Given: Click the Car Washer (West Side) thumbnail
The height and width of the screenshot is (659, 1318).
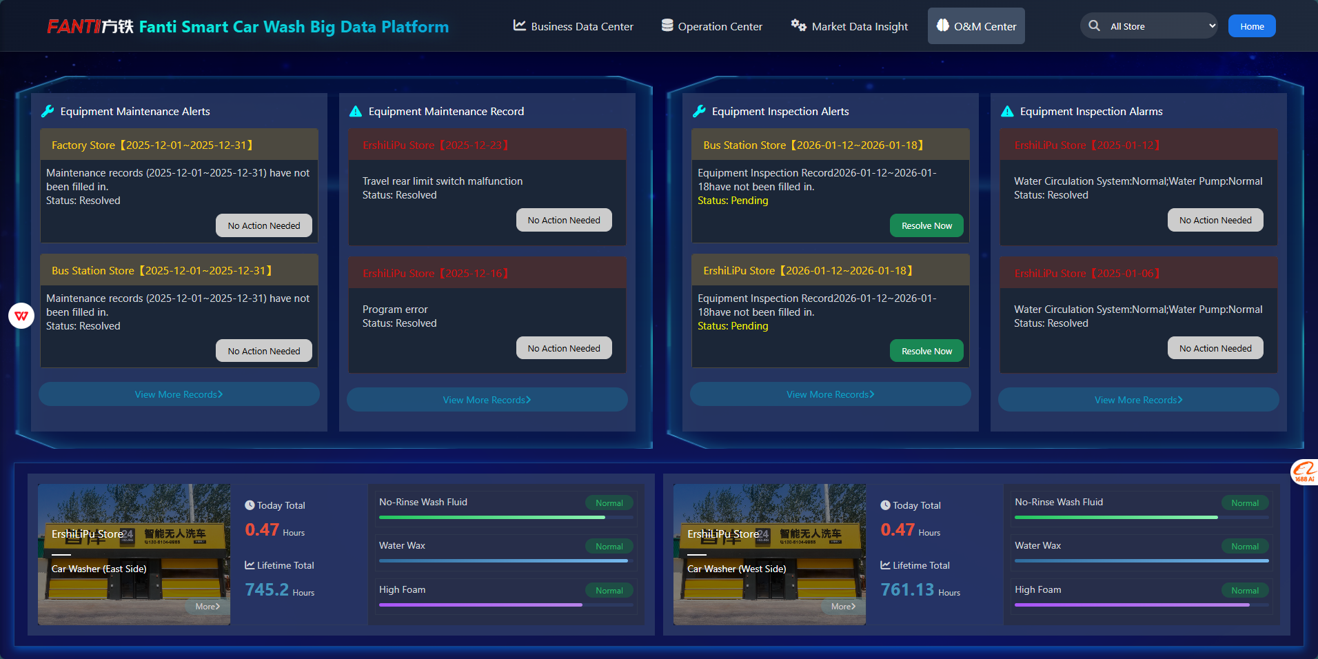Looking at the screenshot, I should (x=769, y=554).
